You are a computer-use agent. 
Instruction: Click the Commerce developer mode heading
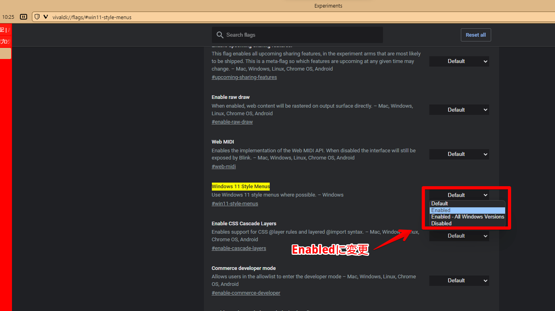point(244,268)
